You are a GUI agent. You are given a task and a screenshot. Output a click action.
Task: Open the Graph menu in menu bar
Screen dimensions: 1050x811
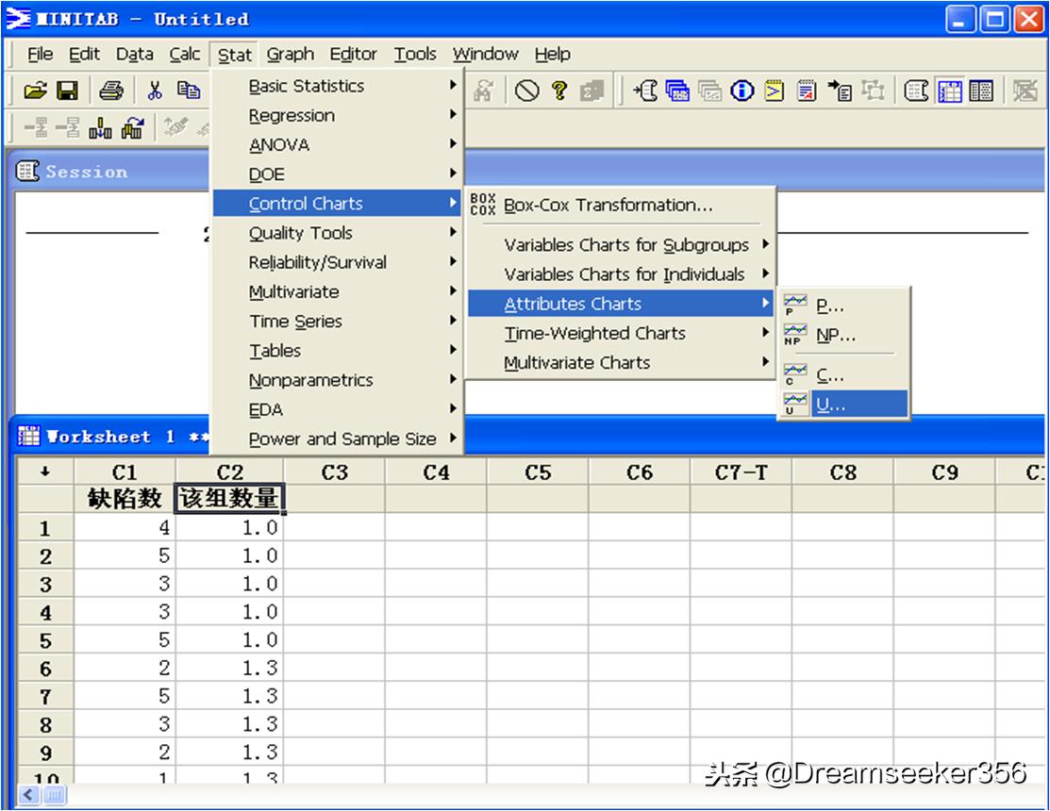(x=290, y=55)
